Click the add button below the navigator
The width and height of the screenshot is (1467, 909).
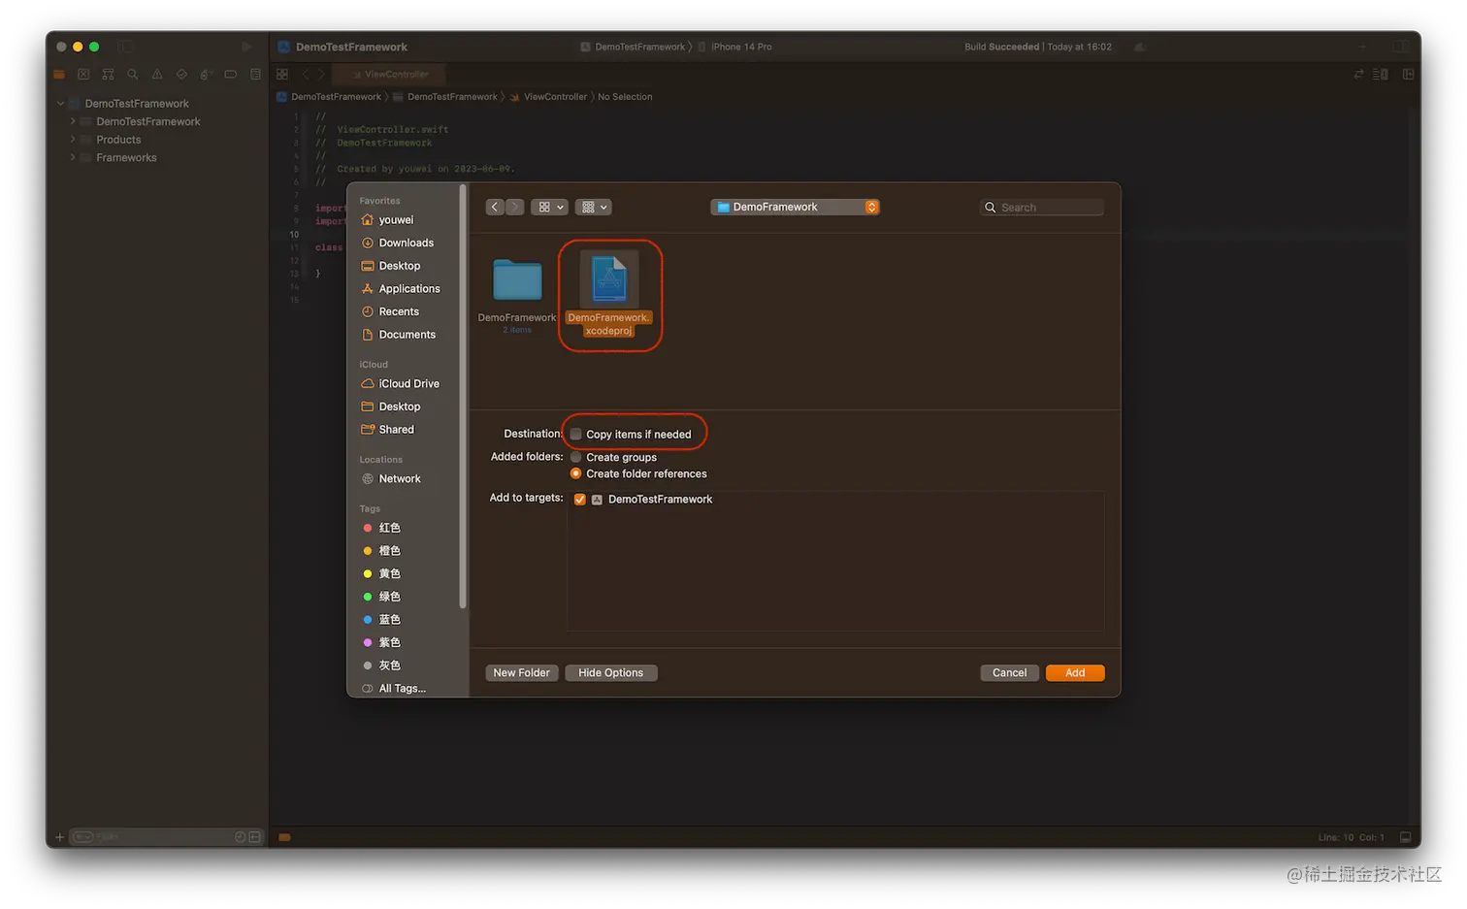[x=60, y=837]
